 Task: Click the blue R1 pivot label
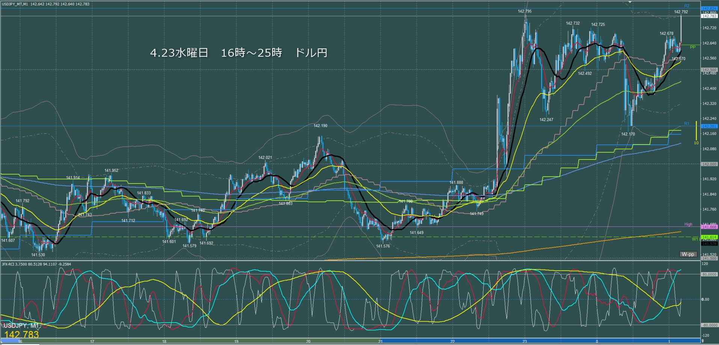[x=687, y=124]
